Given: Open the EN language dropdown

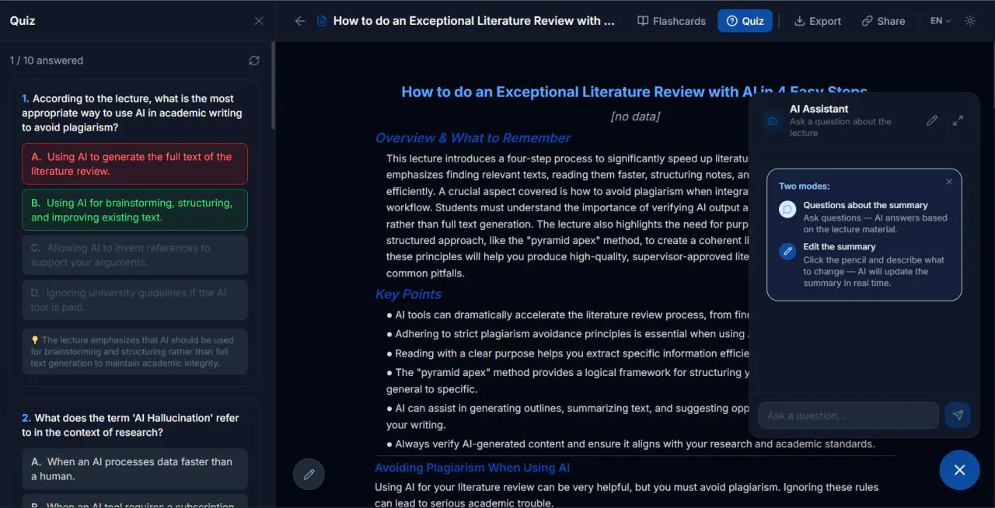Looking at the screenshot, I should tap(941, 21).
